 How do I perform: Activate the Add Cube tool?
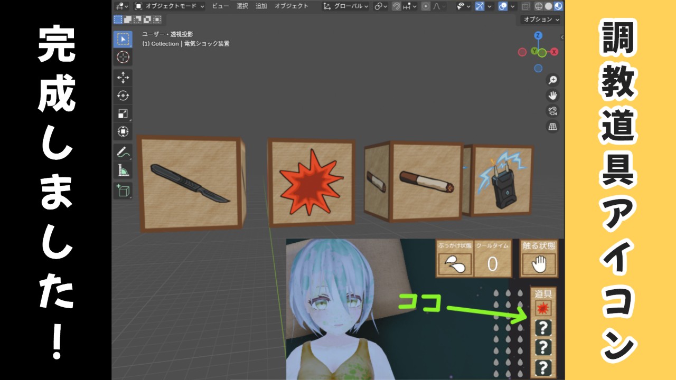[x=123, y=190]
